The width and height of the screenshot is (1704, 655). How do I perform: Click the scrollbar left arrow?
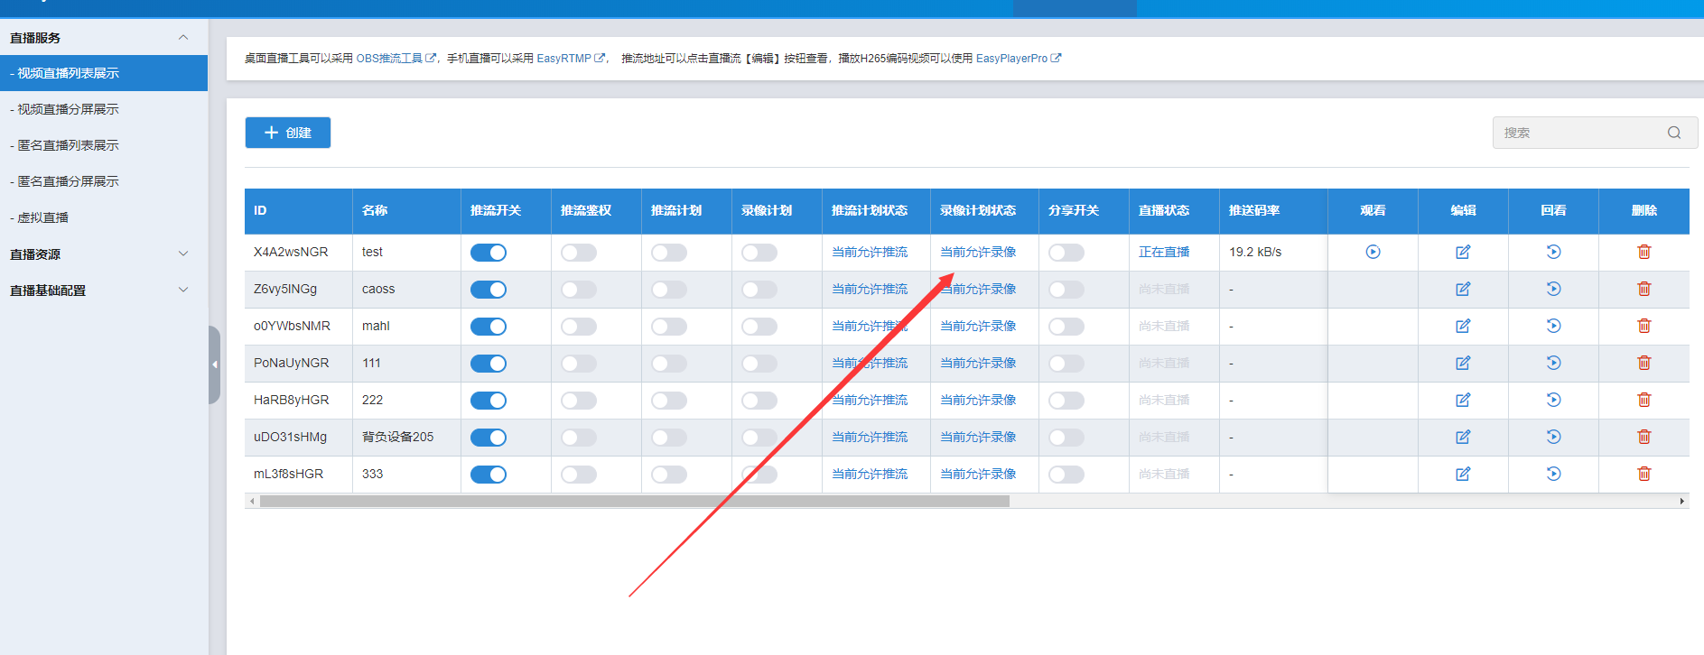(x=252, y=501)
